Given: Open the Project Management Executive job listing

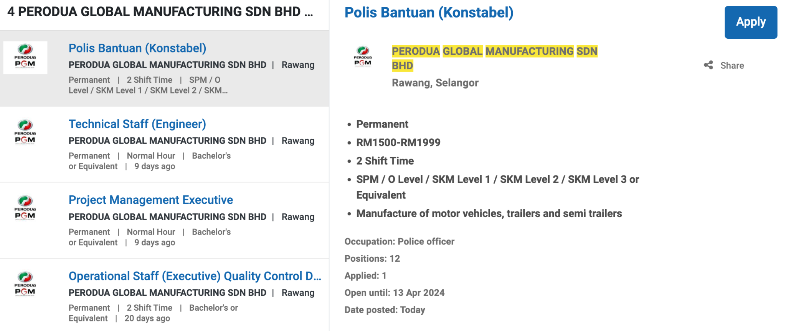Looking at the screenshot, I should pyautogui.click(x=150, y=200).
